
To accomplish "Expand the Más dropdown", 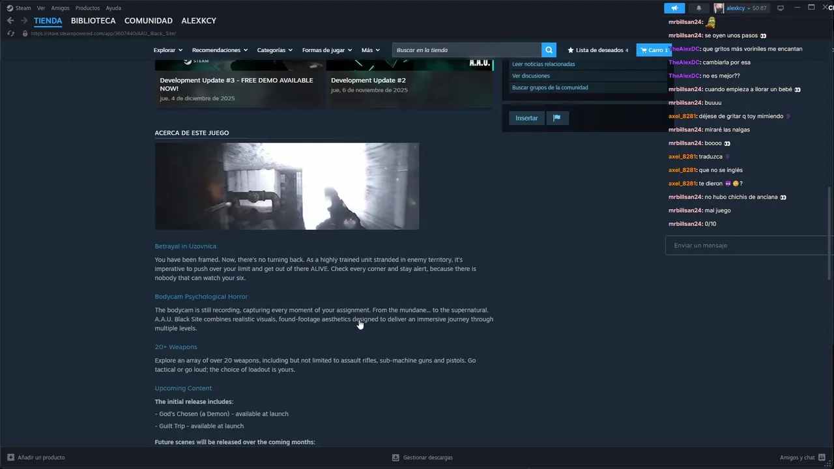I will pos(370,50).
